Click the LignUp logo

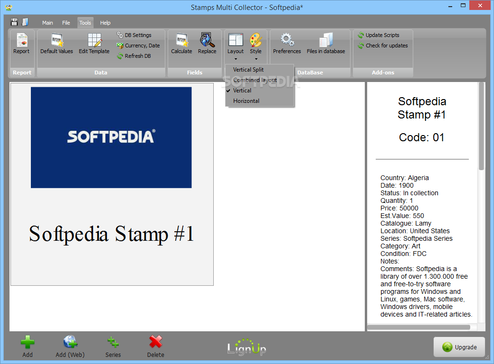click(247, 347)
